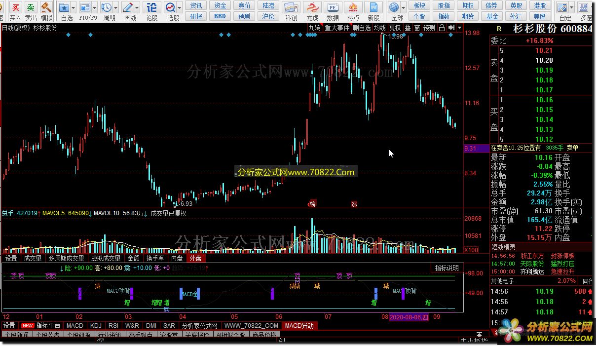Click the 2020-08-06 date marker on timeline

click(x=410, y=317)
